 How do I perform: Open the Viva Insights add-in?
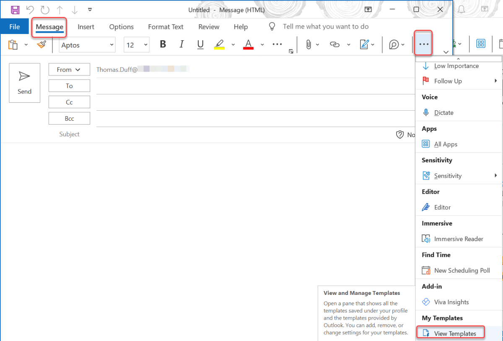[x=451, y=302]
